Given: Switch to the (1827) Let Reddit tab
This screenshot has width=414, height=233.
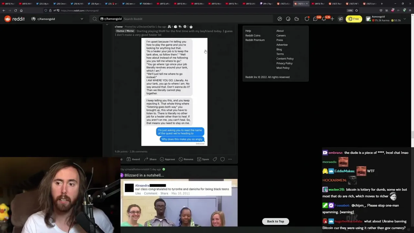Looking at the screenshot, I should point(370,4).
